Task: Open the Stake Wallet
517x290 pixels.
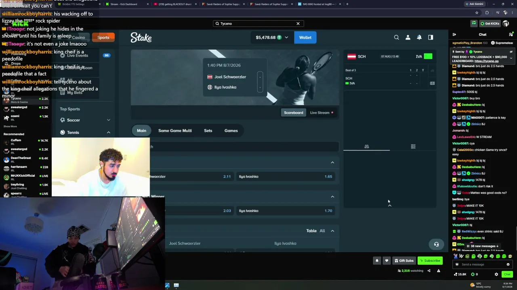Action: coord(305,37)
